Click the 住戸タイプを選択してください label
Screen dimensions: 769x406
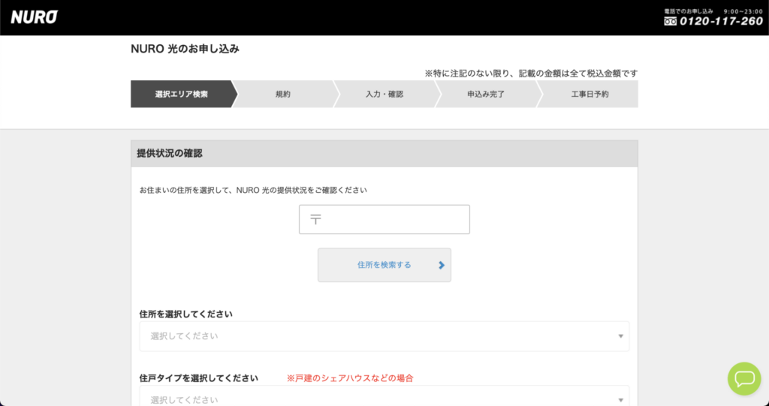coord(198,378)
